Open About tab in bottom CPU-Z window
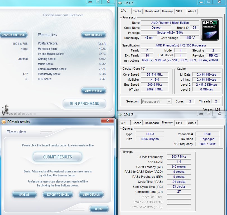The image size is (227, 215). pyautogui.click(x=192, y=123)
